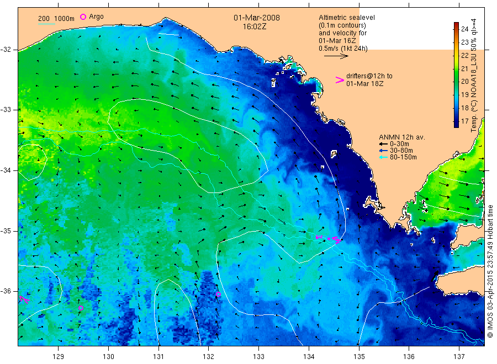Click the longitude axis label 132
497x364 pixels.
[209, 357]
